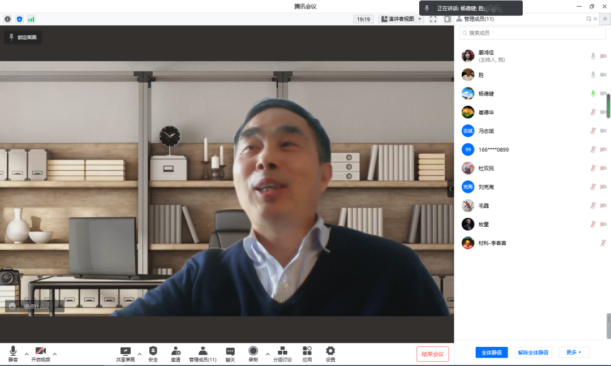Toggle 开启视频 camera on
611x366 pixels.
40,354
